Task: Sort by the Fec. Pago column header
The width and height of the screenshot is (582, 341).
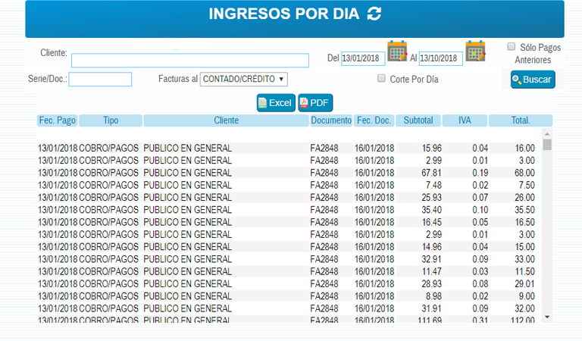Action: pos(58,120)
